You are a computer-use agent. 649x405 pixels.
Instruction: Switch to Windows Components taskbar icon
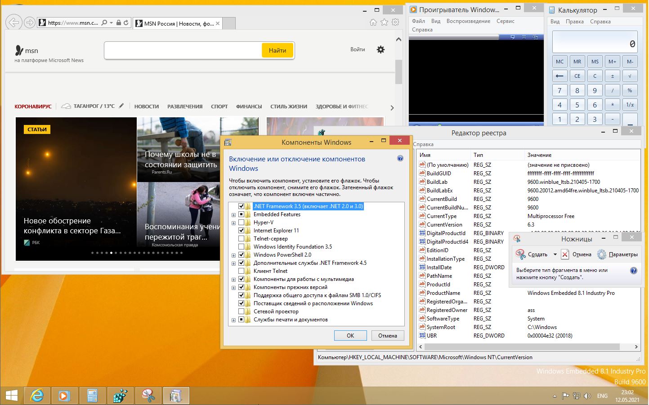[x=176, y=396]
